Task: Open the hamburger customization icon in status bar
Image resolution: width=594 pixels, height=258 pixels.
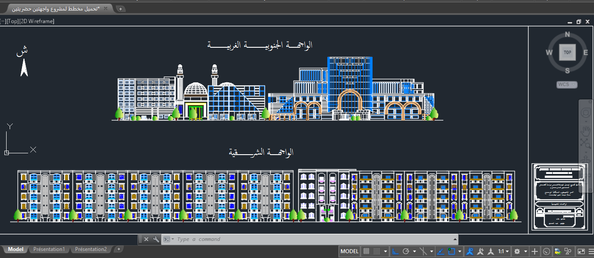Action: tap(591, 251)
